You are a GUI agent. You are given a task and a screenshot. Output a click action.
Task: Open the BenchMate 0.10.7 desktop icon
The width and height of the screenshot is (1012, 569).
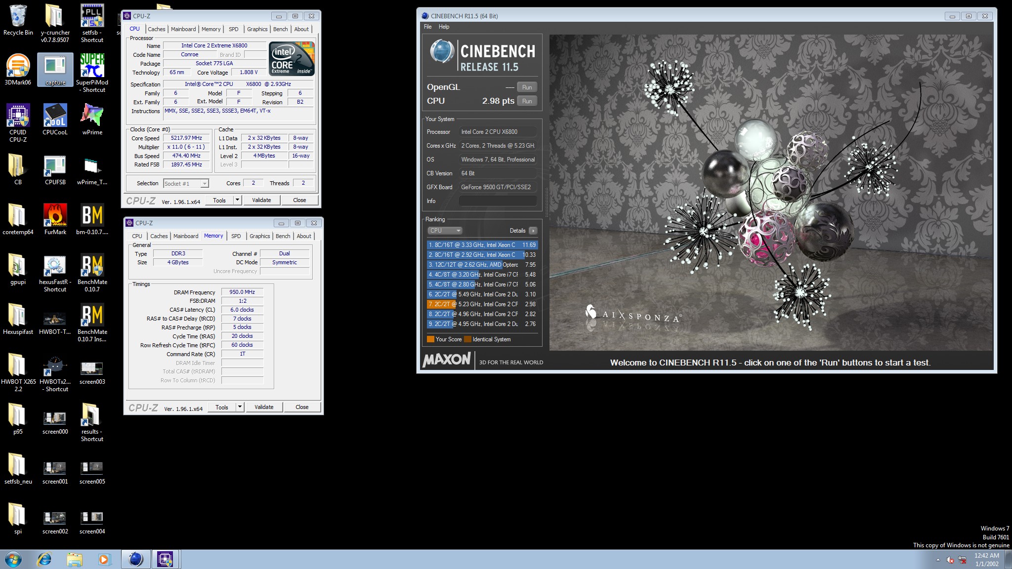[x=92, y=272]
